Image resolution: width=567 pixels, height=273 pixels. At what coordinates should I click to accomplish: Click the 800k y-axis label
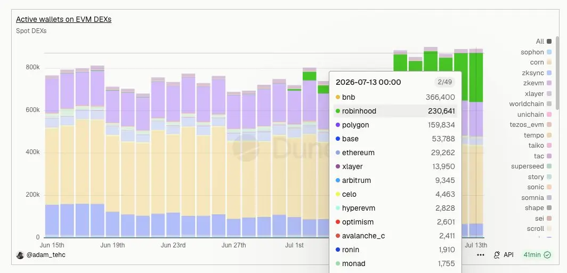(x=33, y=67)
